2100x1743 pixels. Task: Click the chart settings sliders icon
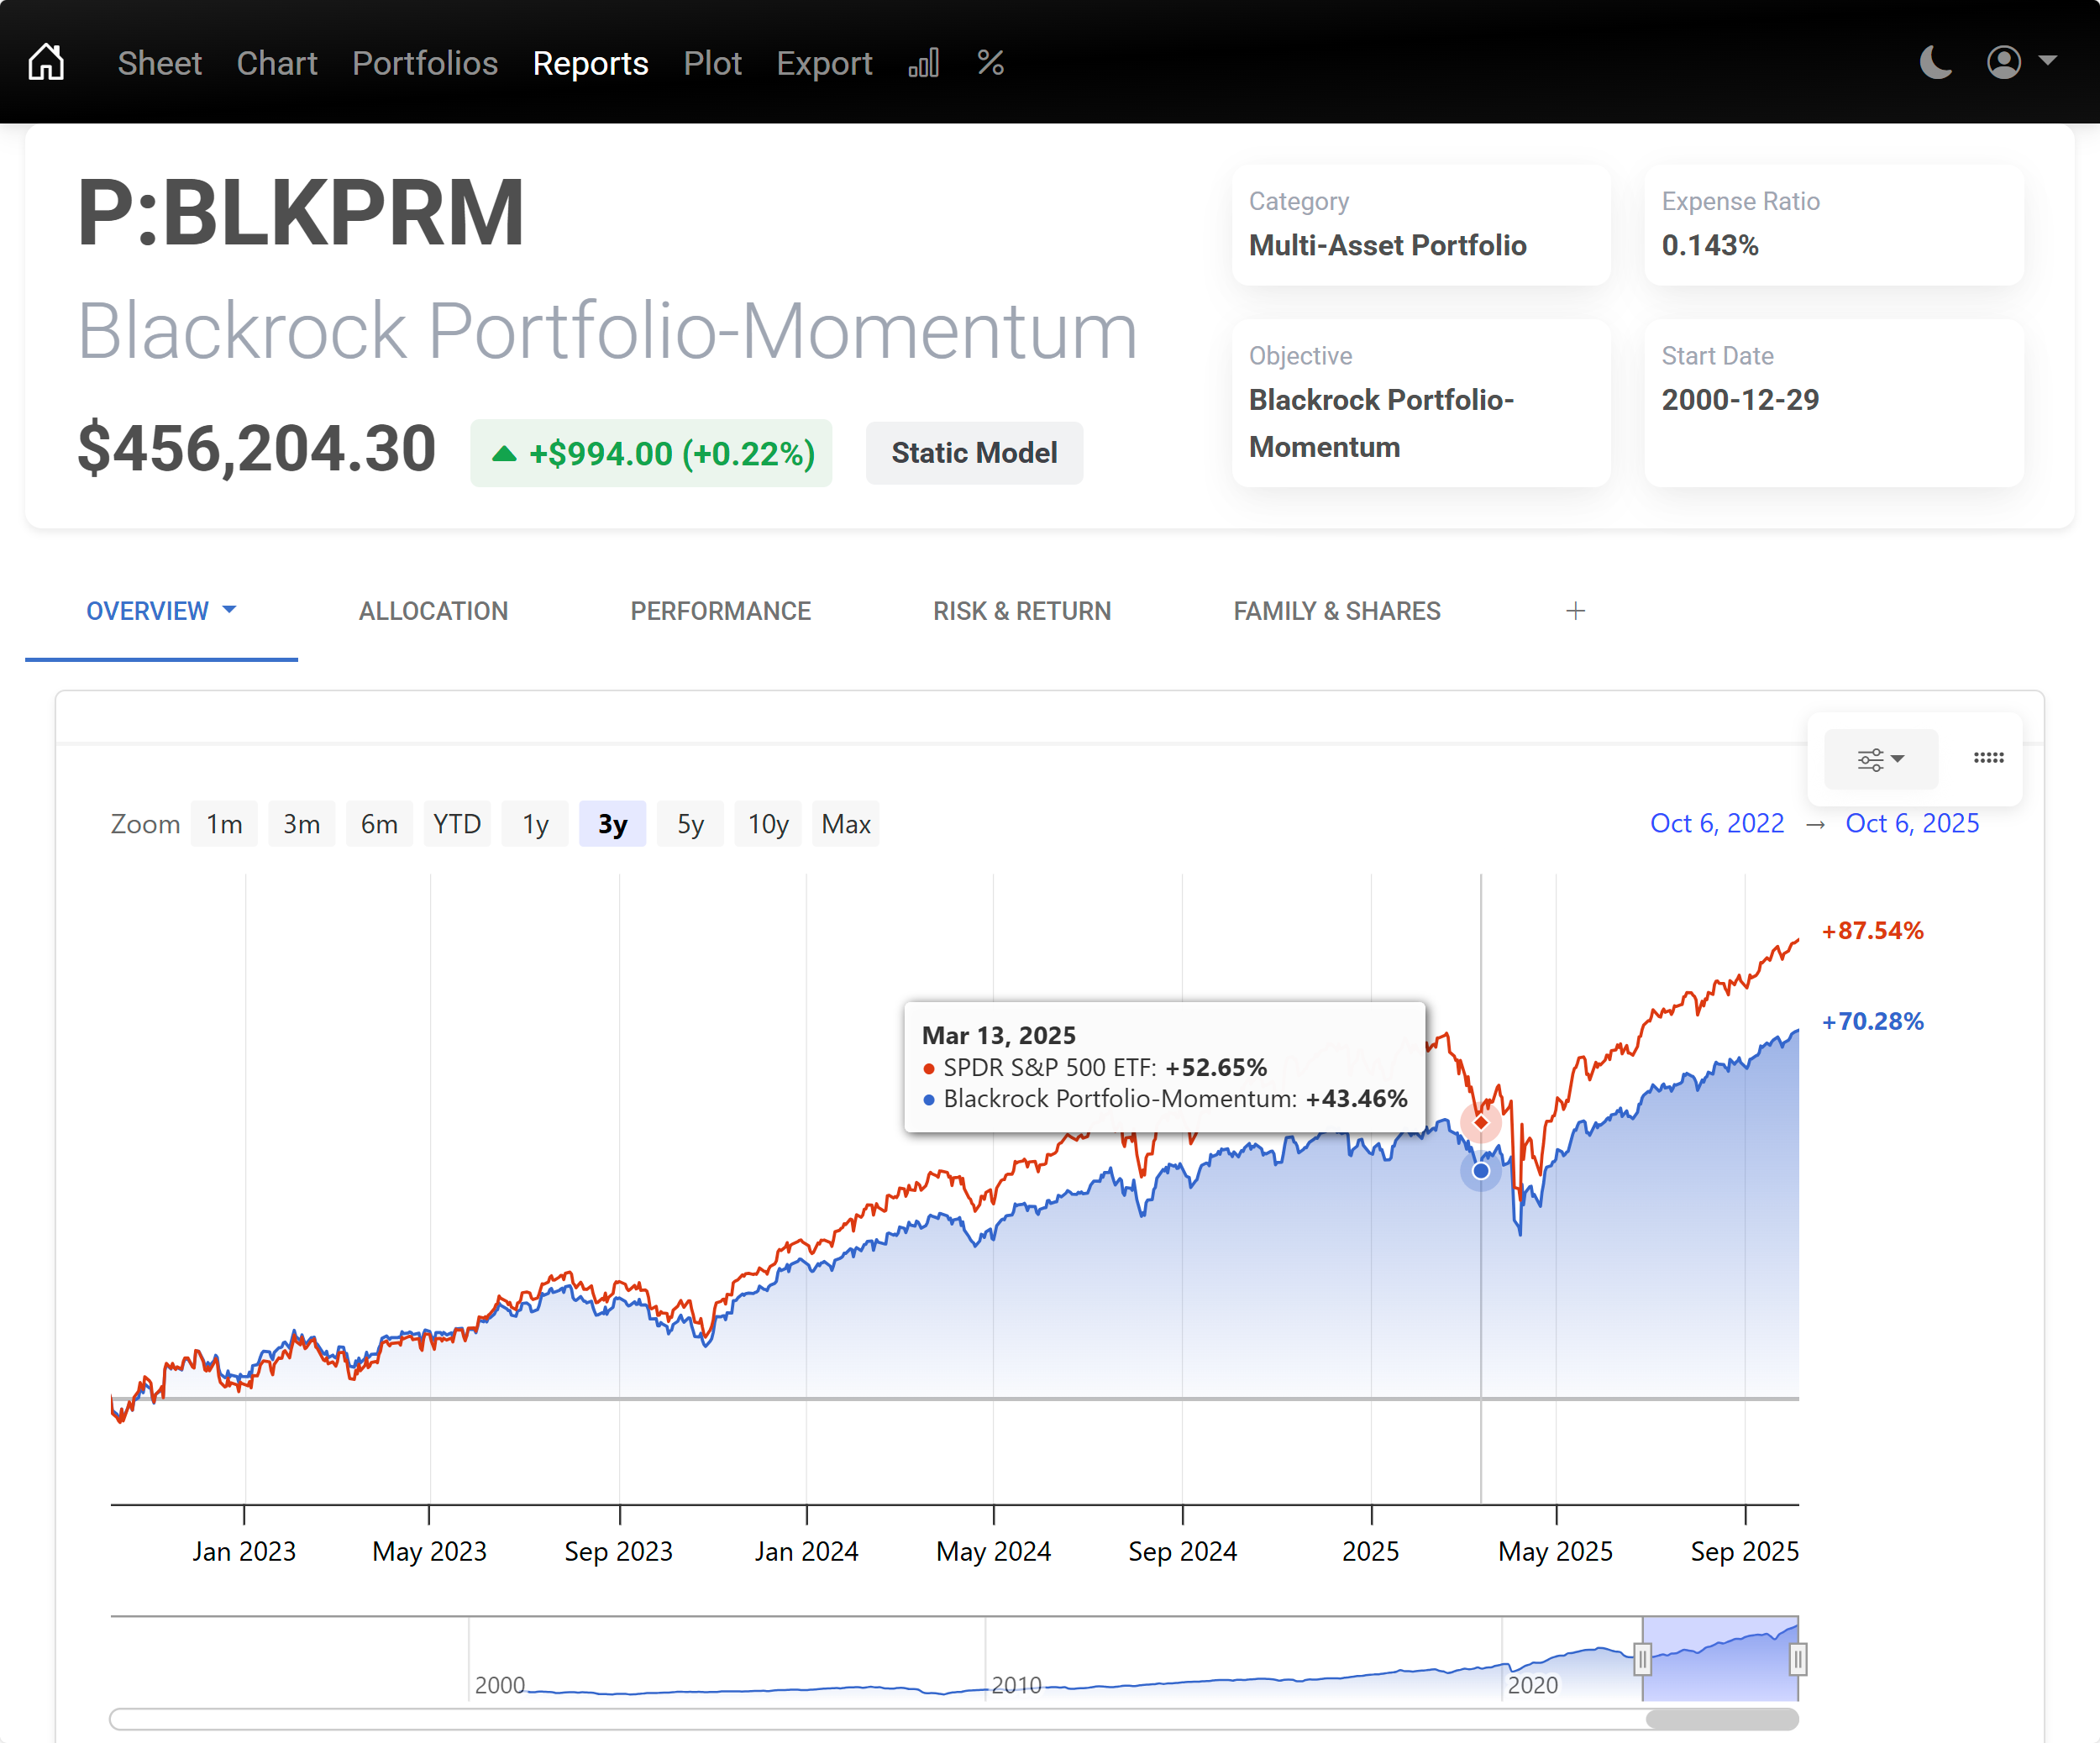1869,759
